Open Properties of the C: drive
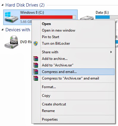118x126 pixels. pos(50,119)
